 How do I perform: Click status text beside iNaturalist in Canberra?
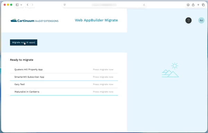[103, 92]
